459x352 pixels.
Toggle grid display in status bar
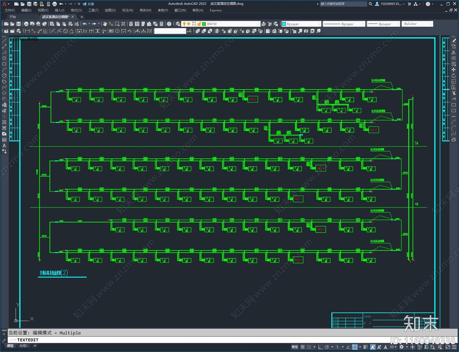tap(303, 347)
